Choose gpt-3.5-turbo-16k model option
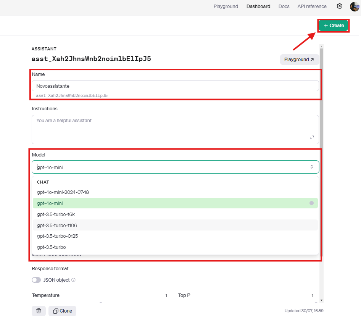Viewport: 361px width, 316px height. (x=56, y=214)
